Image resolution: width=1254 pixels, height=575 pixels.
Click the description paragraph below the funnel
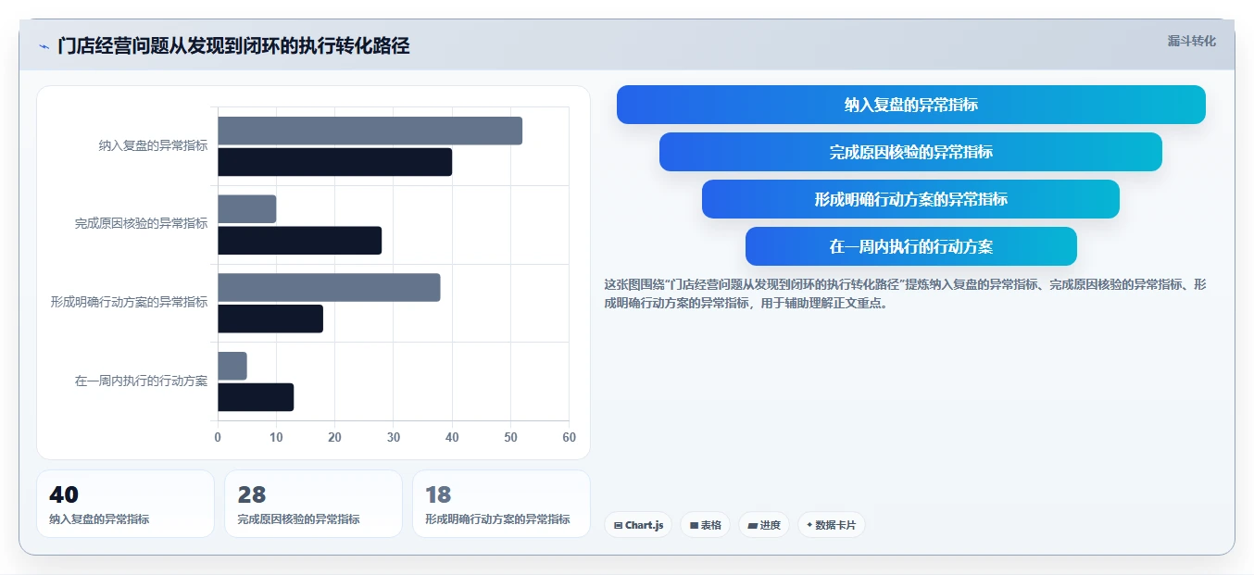coord(905,294)
